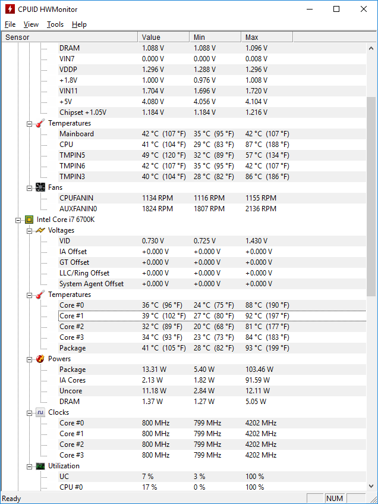The image size is (378, 504).
Task: Click the Powers flame icon
Action: click(40, 359)
